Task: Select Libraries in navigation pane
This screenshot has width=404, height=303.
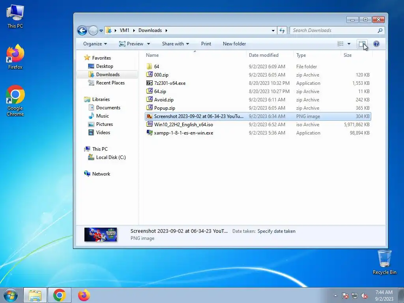Action: tap(101, 99)
